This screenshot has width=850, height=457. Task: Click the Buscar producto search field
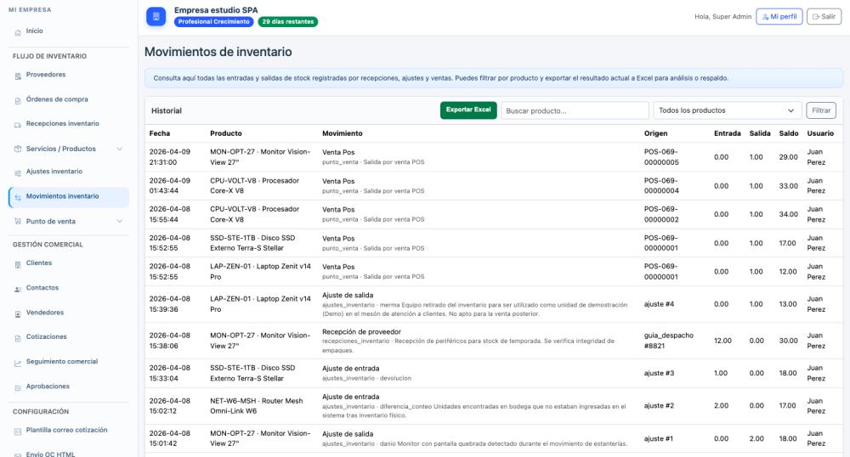pyautogui.click(x=575, y=110)
